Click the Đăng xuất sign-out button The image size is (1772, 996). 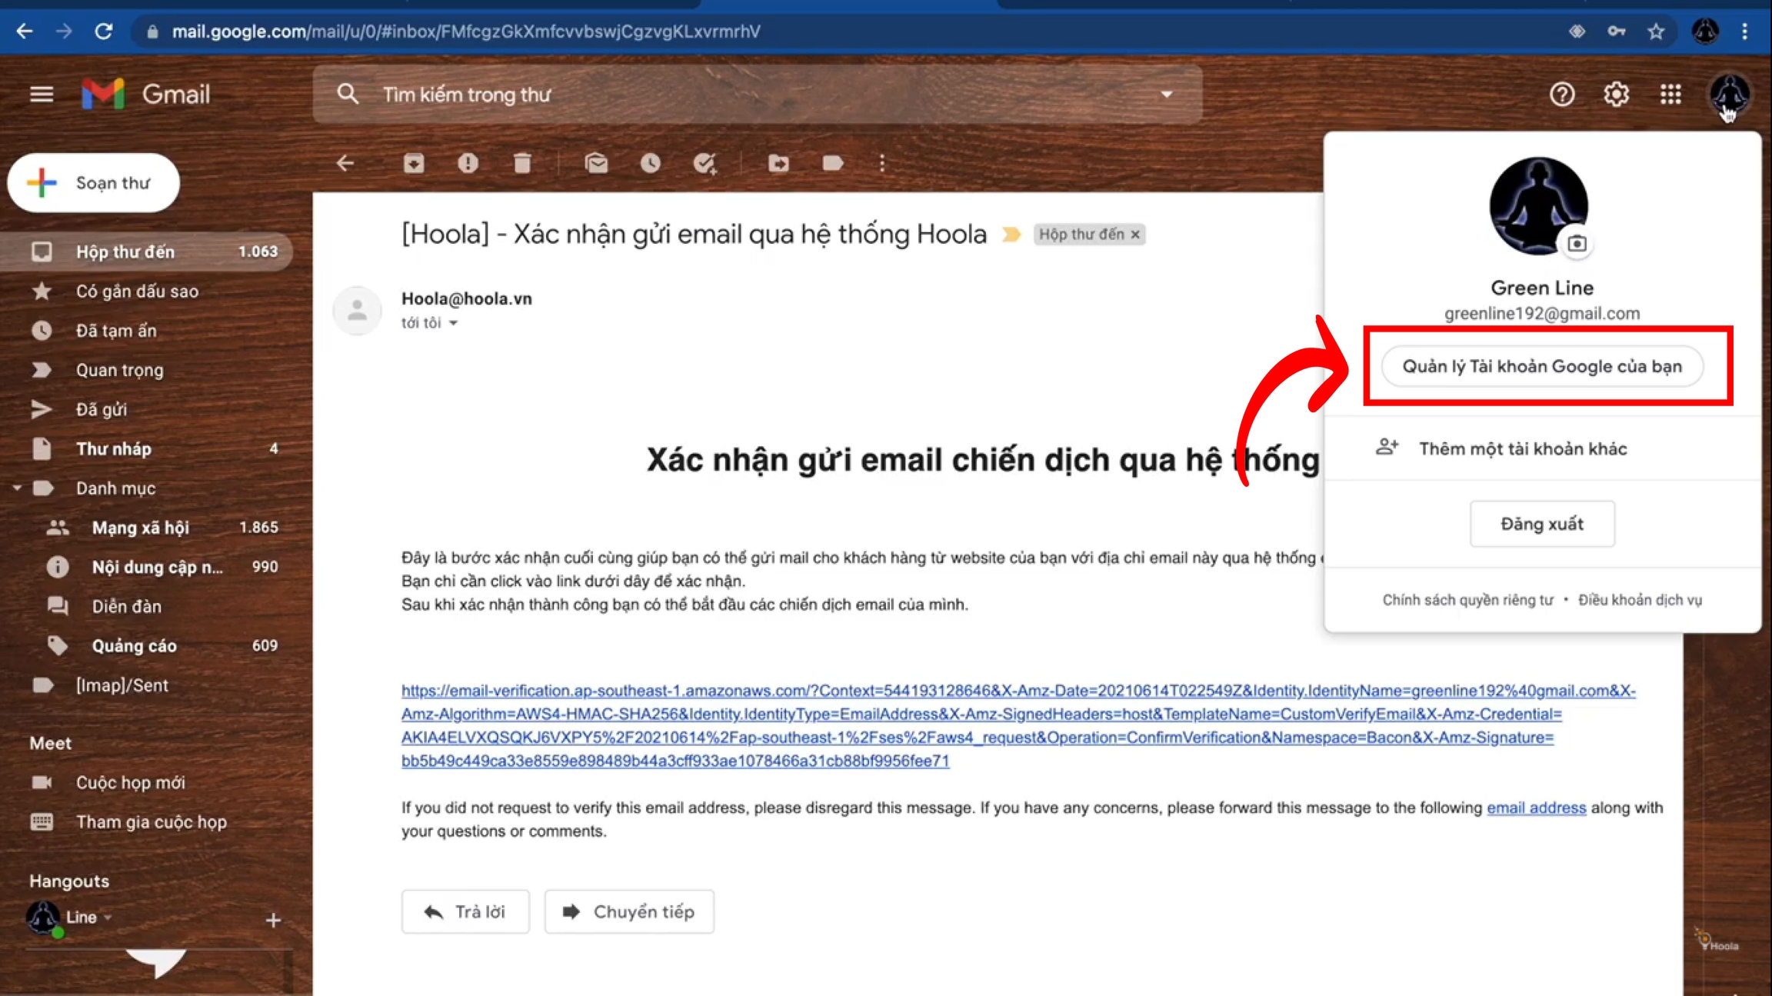1541,524
